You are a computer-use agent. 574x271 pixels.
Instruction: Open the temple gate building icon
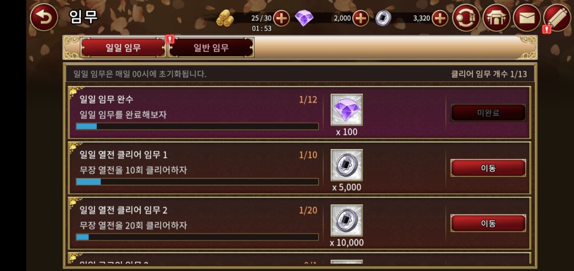(x=496, y=18)
